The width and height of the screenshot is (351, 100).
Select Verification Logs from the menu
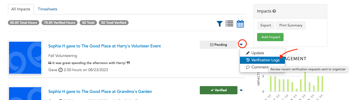[262, 60]
